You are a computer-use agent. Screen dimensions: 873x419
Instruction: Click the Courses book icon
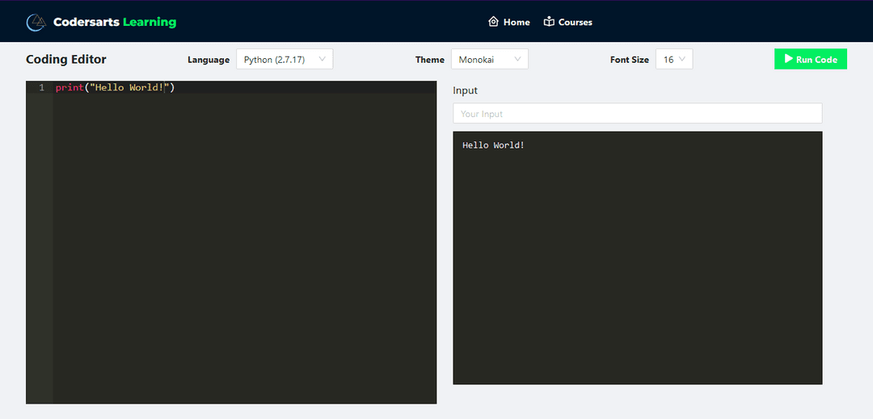tap(550, 22)
